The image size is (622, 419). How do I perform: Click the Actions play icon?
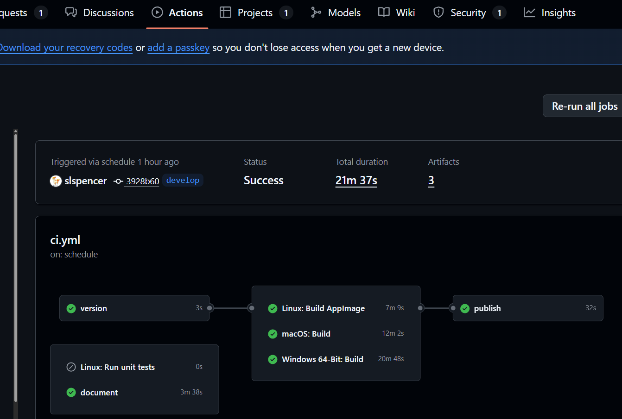(x=157, y=13)
